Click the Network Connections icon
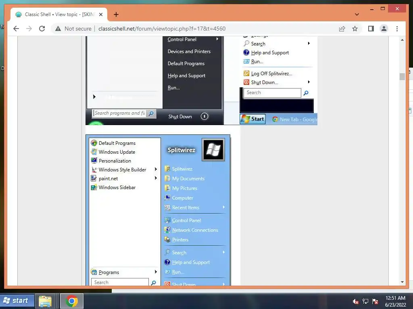The width and height of the screenshot is (413, 309). (167, 230)
